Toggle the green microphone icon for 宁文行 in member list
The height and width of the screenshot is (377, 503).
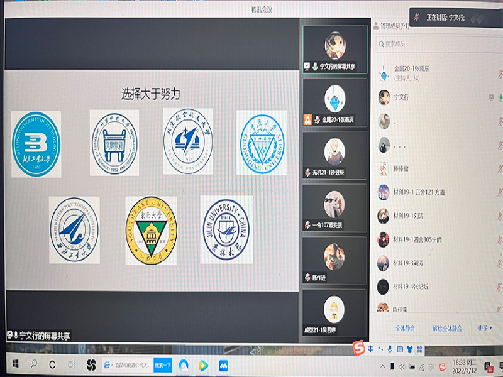coord(500,97)
